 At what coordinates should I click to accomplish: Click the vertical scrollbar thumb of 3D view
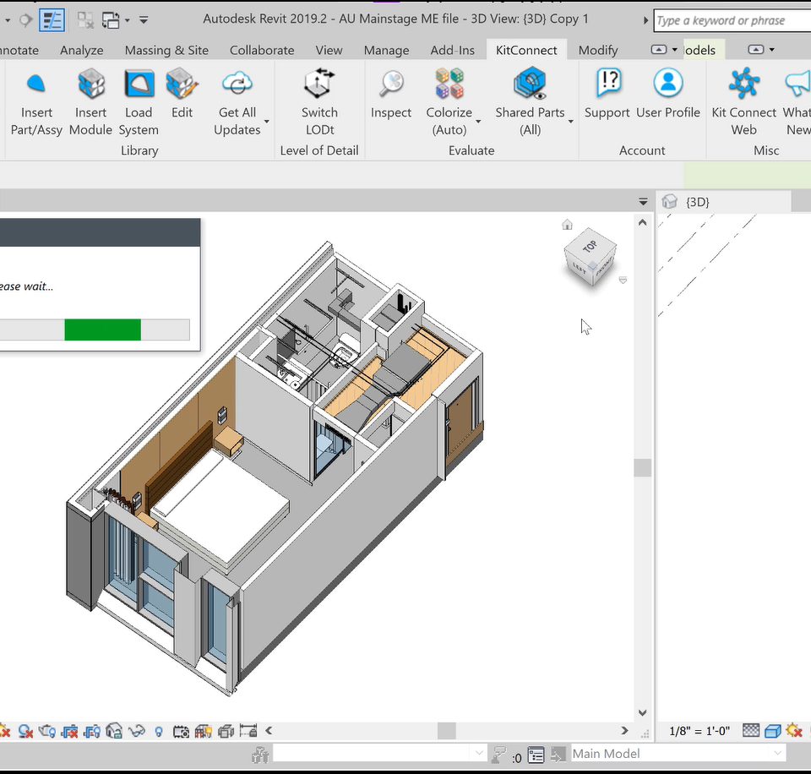point(642,468)
